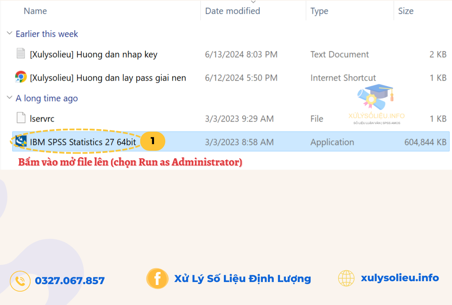The image size is (452, 305).
Task: Select the A long time ago group label
Action: pos(47,99)
